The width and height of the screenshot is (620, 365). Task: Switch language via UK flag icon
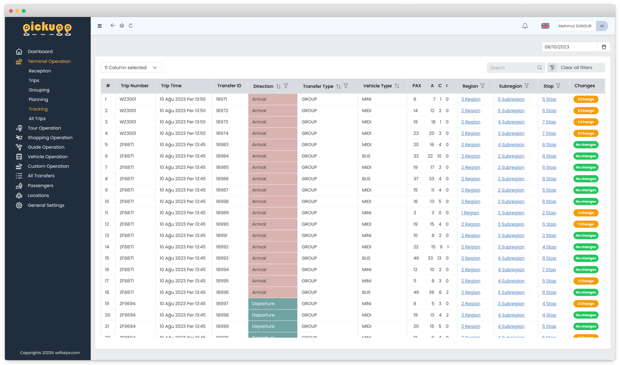tap(545, 26)
